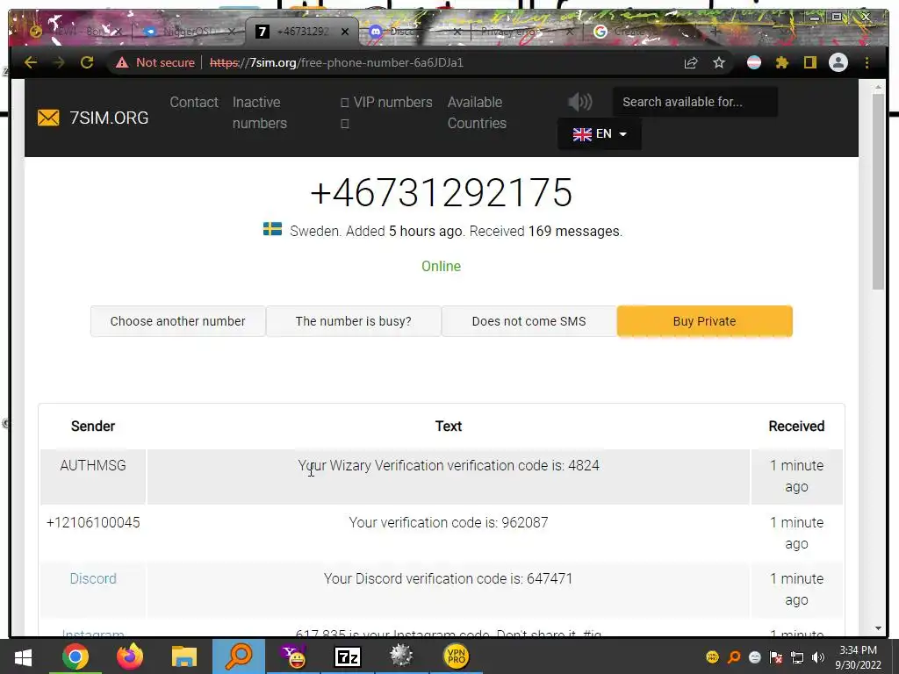The image size is (899, 674).
Task: Open the Windows Start button
Action: (x=23, y=656)
